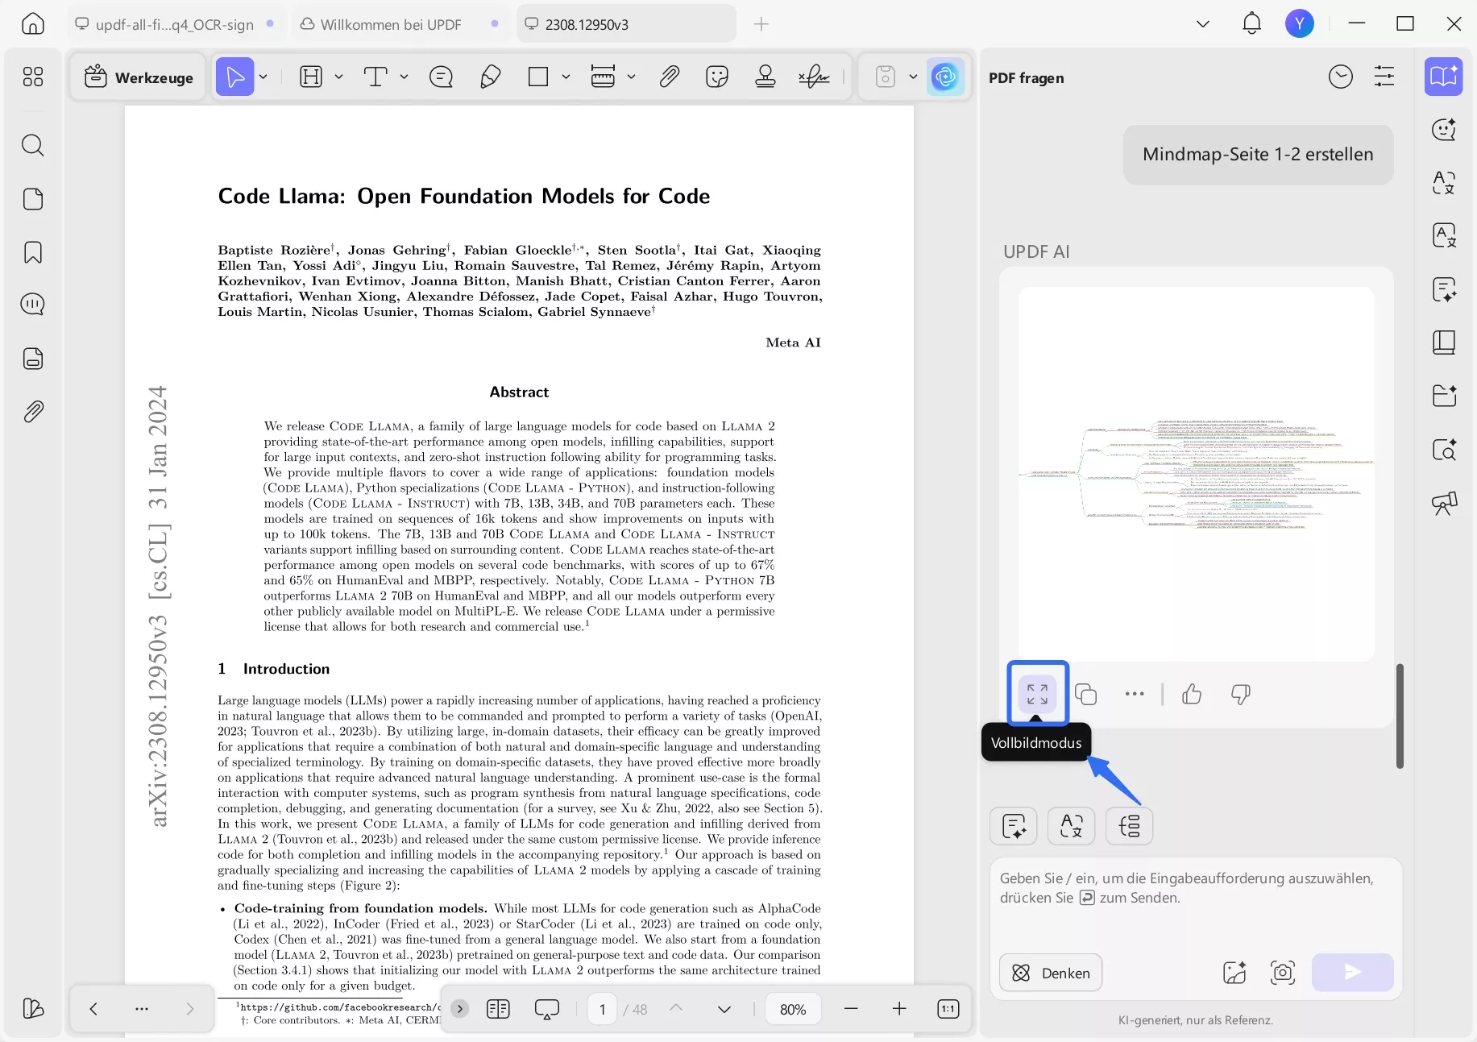Viewport: 1477px width, 1042px height.
Task: Click the summarize quick prompt button
Action: 1014,826
